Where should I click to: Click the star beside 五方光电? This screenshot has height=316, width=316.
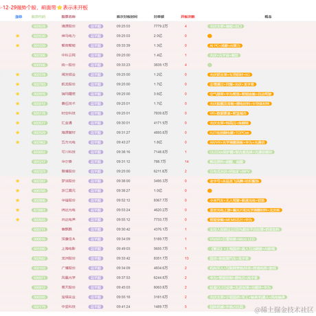click(18, 142)
